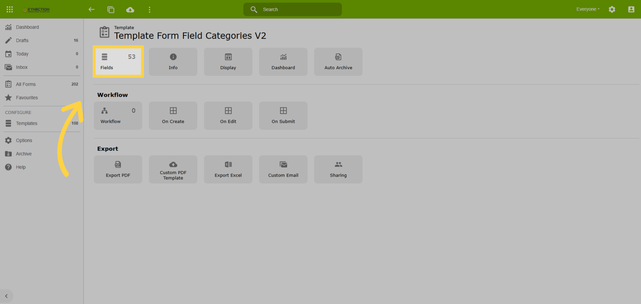Open Archive in the sidebar
Screen dimensions: 641x304
[42, 154]
